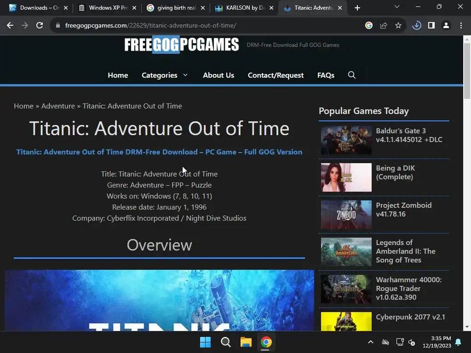Viewport: 471px width, 353px height.
Task: Click Home breadcrumb link
Action: (23, 106)
